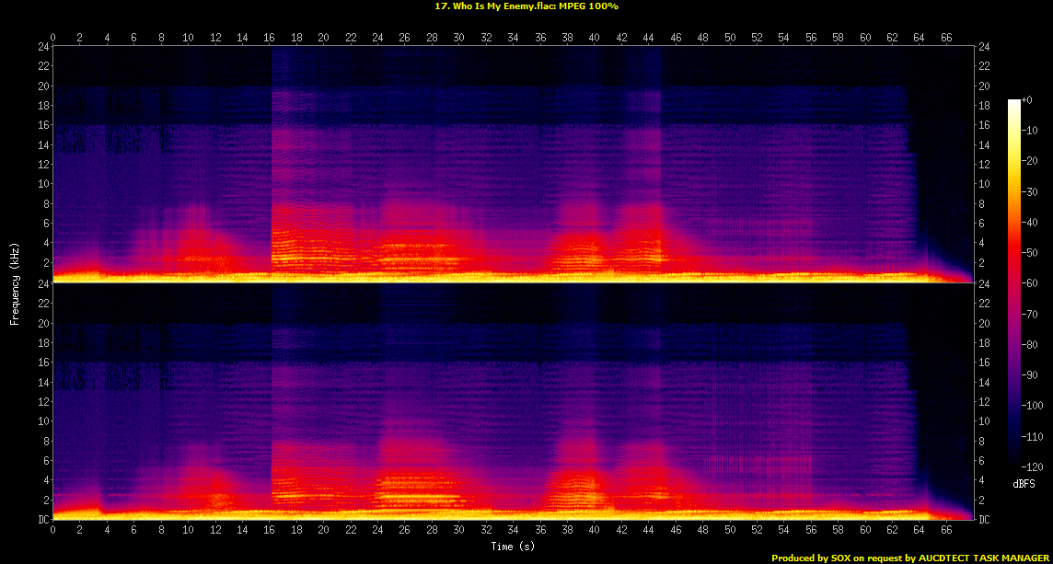Click the "+0" label on the color scale
1053x564 pixels.
point(1027,99)
